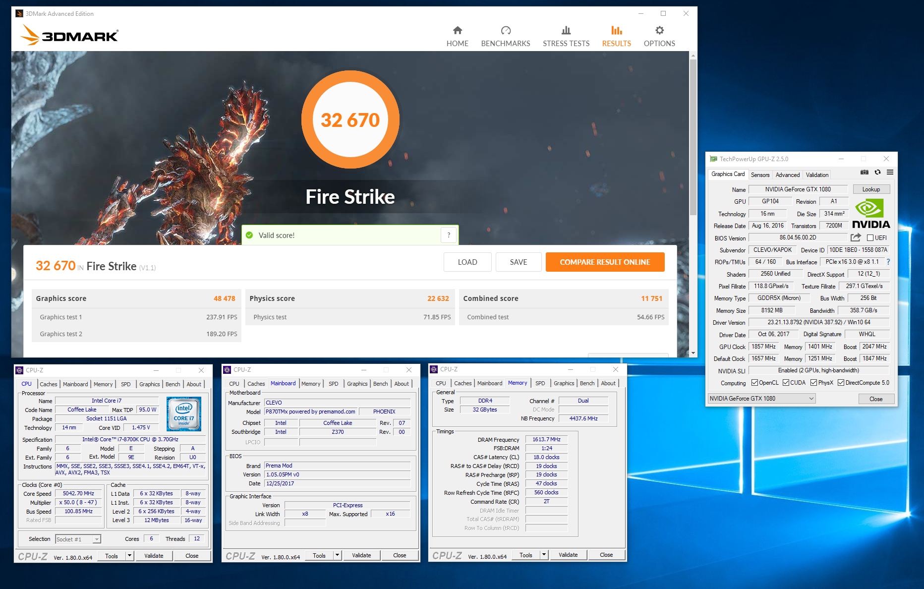The width and height of the screenshot is (924, 589).
Task: Click the 3DMark title bar icon
Action: (x=19, y=13)
